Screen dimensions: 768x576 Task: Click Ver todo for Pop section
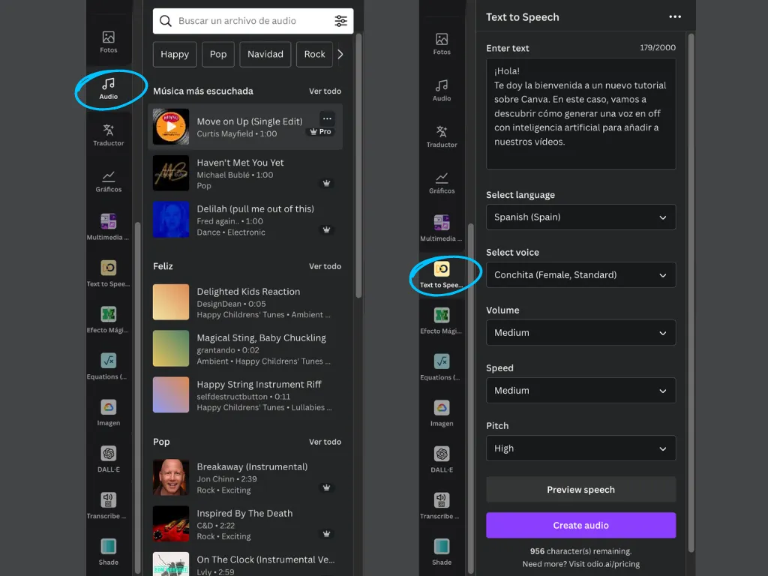tap(325, 442)
